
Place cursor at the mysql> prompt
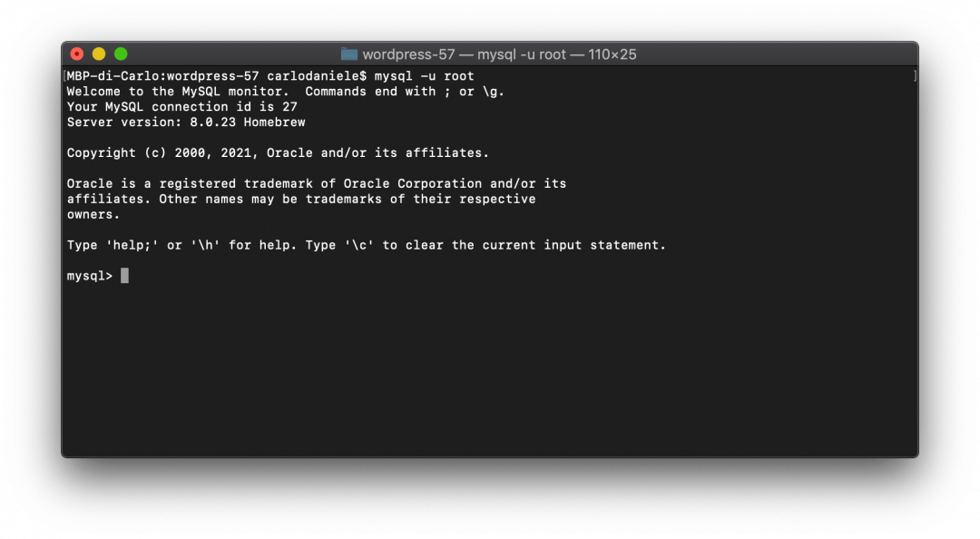click(89, 276)
